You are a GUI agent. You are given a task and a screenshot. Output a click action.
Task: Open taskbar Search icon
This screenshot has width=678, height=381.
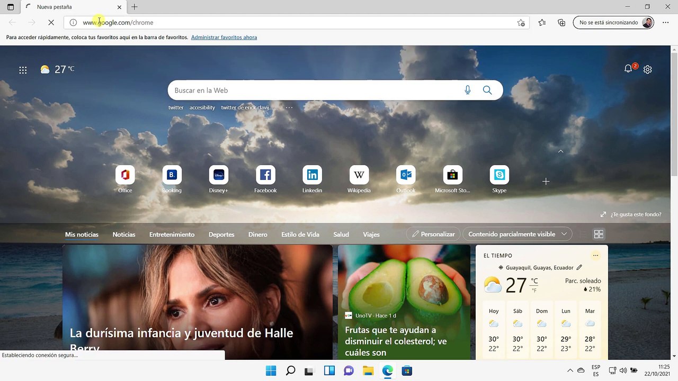coord(290,370)
